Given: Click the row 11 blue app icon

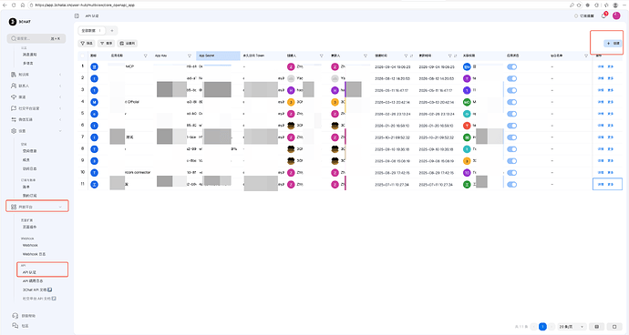Looking at the screenshot, I should [94, 184].
